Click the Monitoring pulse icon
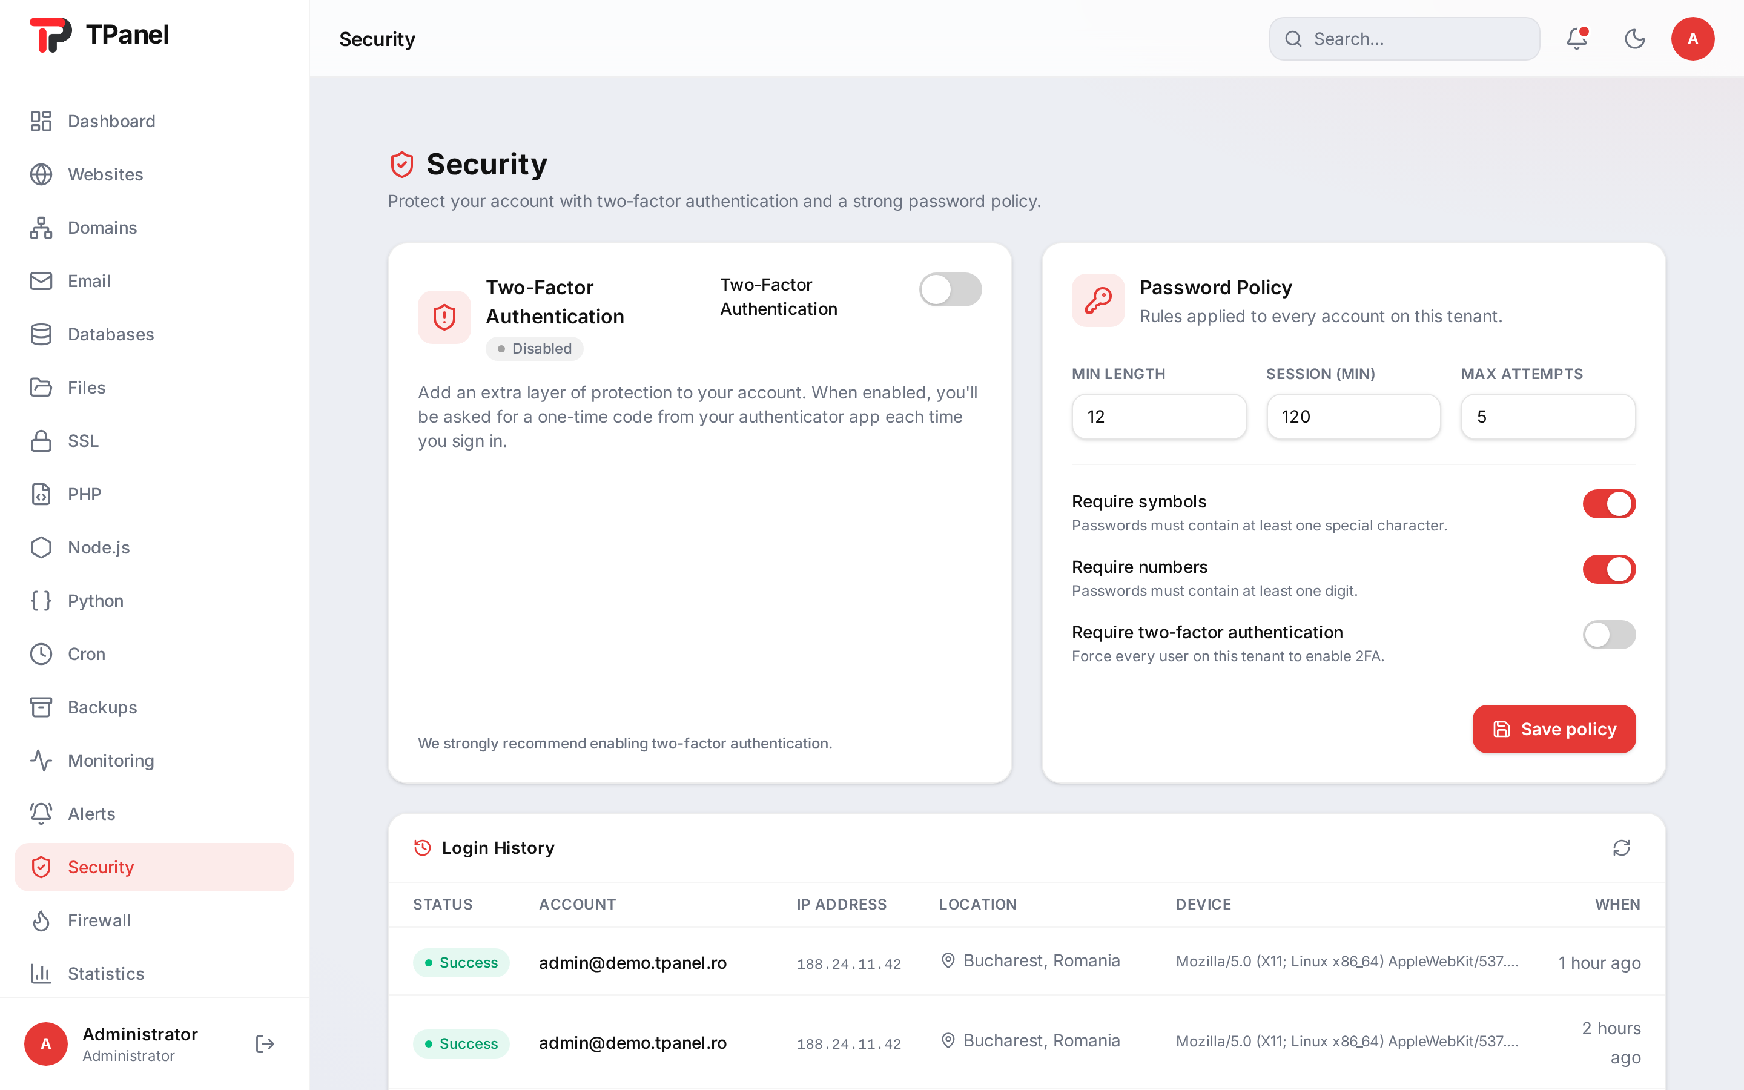This screenshot has height=1090, width=1744. coord(41,761)
